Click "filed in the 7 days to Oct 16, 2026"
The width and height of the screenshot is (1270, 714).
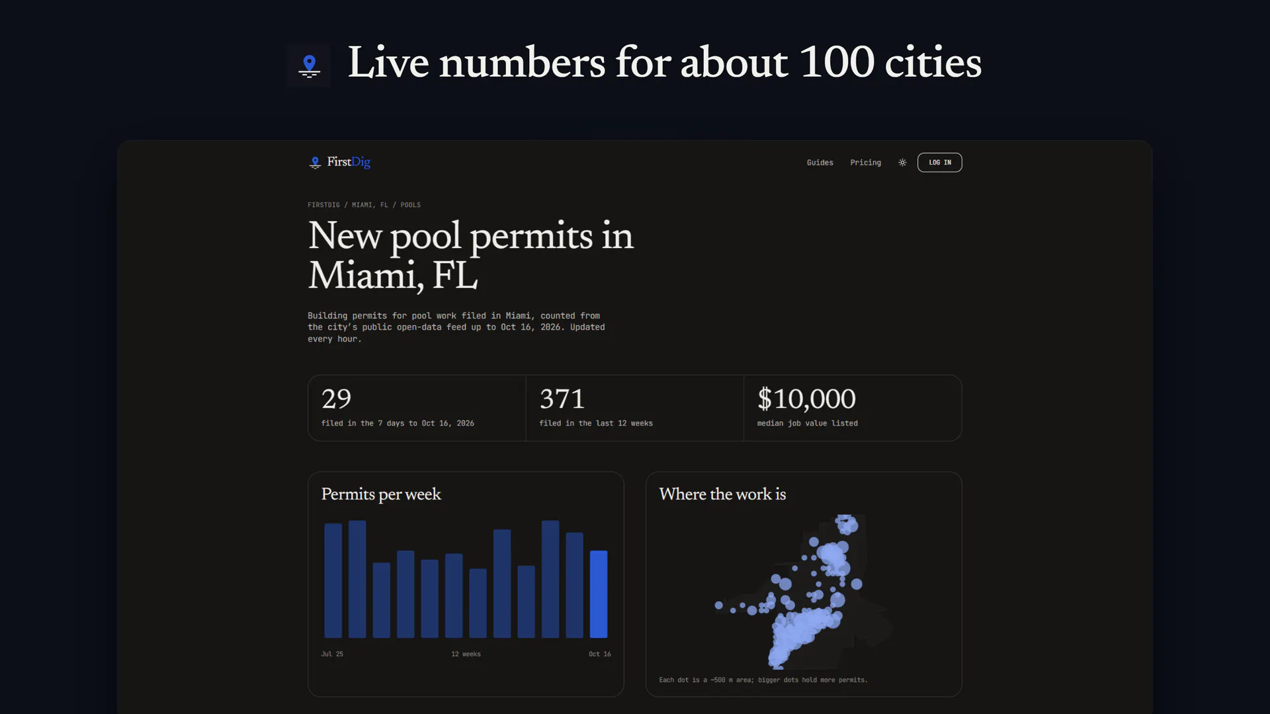tap(398, 423)
